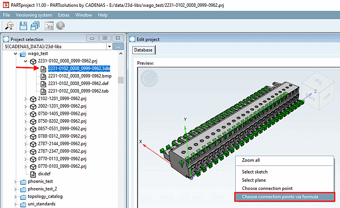Viewport: 340px width, 208px height.
Task: Open the Help menu
Action: (x=102, y=15)
